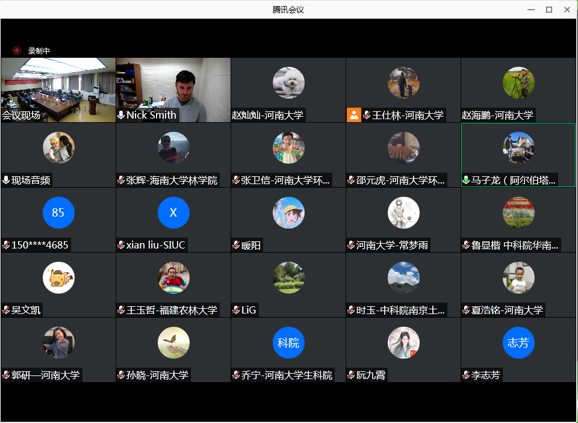
Task: Click the red recording indicator icon
Action: tap(17, 51)
